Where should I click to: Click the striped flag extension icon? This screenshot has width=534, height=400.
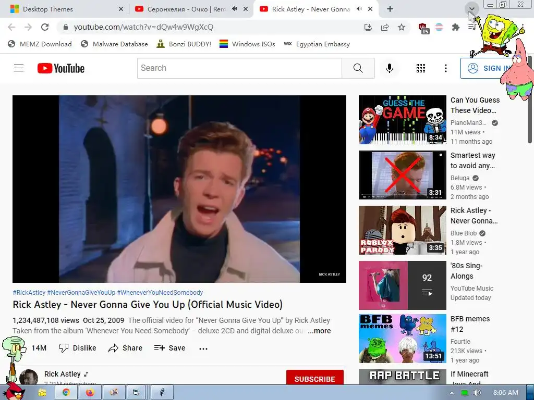coord(439,27)
